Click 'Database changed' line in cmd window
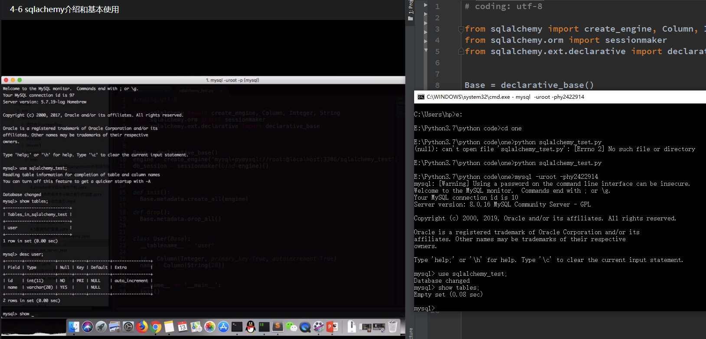 (442, 281)
